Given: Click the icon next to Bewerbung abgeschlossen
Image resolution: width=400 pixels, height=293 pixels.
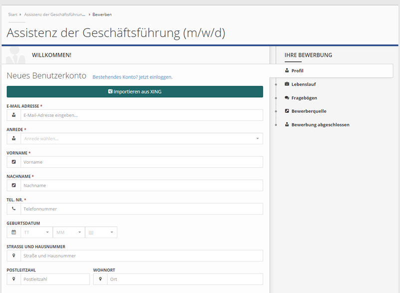Looking at the screenshot, I should coord(287,125).
